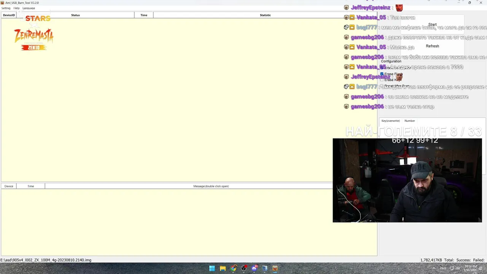Open the Help menu
Image resolution: width=487 pixels, height=274 pixels.
coord(16,8)
